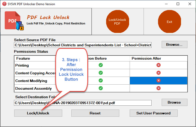Click green check icon in Printing row
This screenshot has height=127, width=196.
pyautogui.click(x=101, y=65)
